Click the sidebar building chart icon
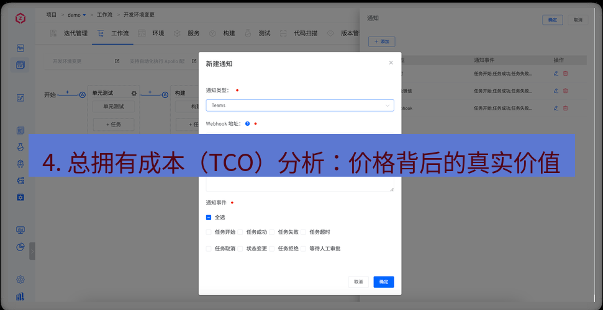603x310 pixels. (x=20, y=296)
